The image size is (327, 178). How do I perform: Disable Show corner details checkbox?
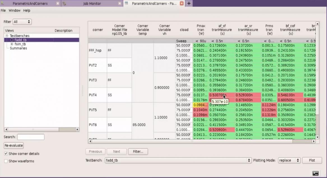point(6,154)
